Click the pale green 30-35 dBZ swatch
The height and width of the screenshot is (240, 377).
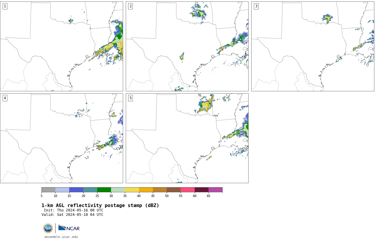pyautogui.click(x=118, y=190)
